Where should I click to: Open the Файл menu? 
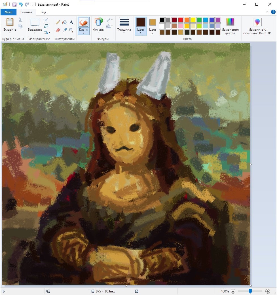click(9, 12)
